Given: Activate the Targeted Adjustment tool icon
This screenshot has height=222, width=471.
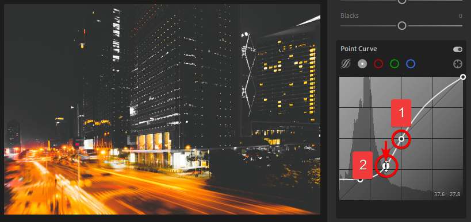Looking at the screenshot, I should (x=457, y=64).
